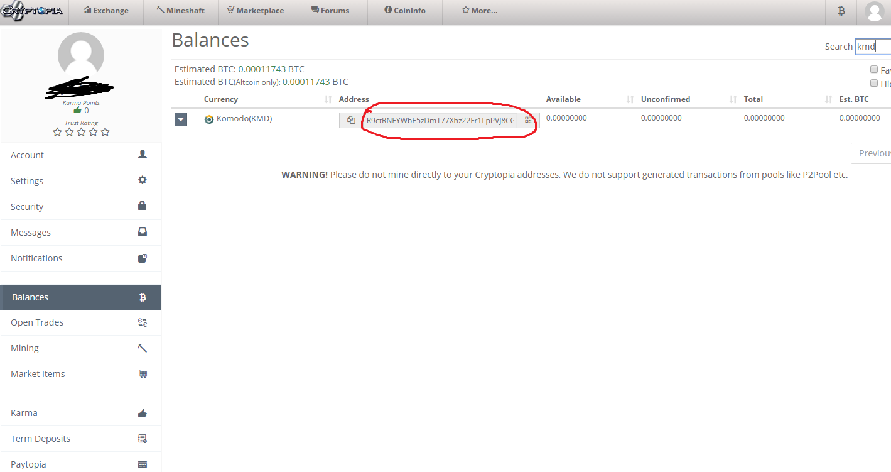
Task: Click the Balances bitcoin icon in sidebar
Action: tap(143, 297)
